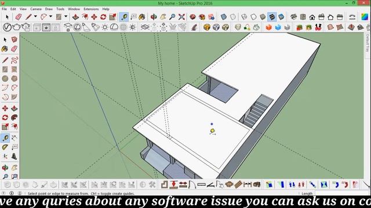Image resolution: width=371 pixels, height=208 pixels.
Task: Select the Dimension tool in left toolbar
Action: [x=14, y=138]
